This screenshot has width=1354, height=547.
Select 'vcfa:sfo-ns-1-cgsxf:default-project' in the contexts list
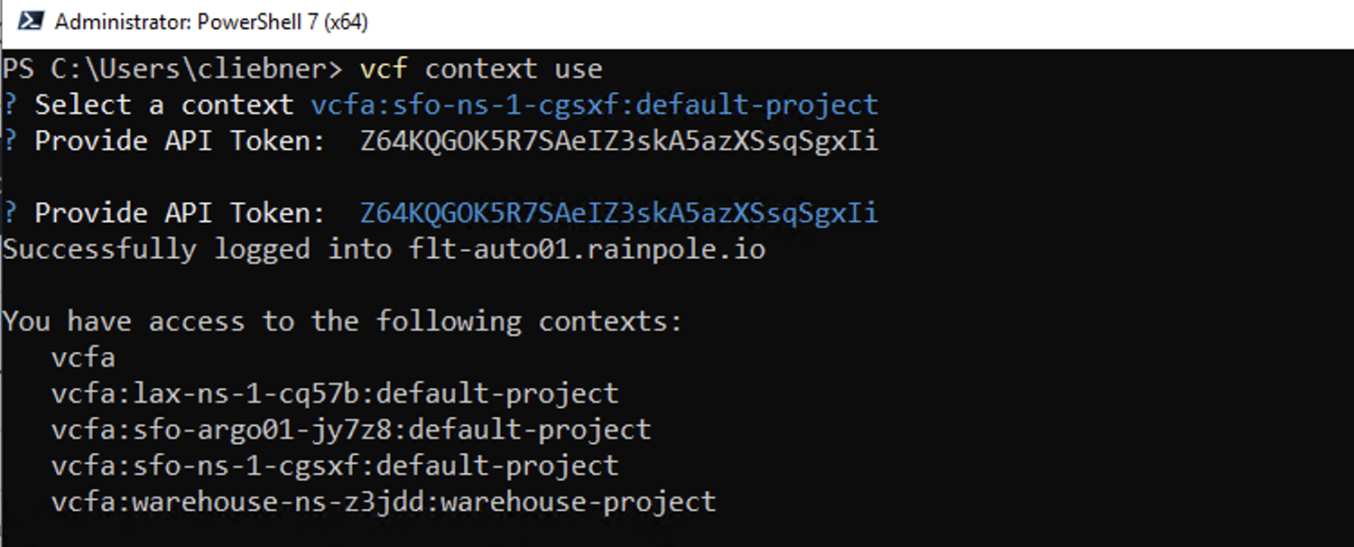click(335, 466)
